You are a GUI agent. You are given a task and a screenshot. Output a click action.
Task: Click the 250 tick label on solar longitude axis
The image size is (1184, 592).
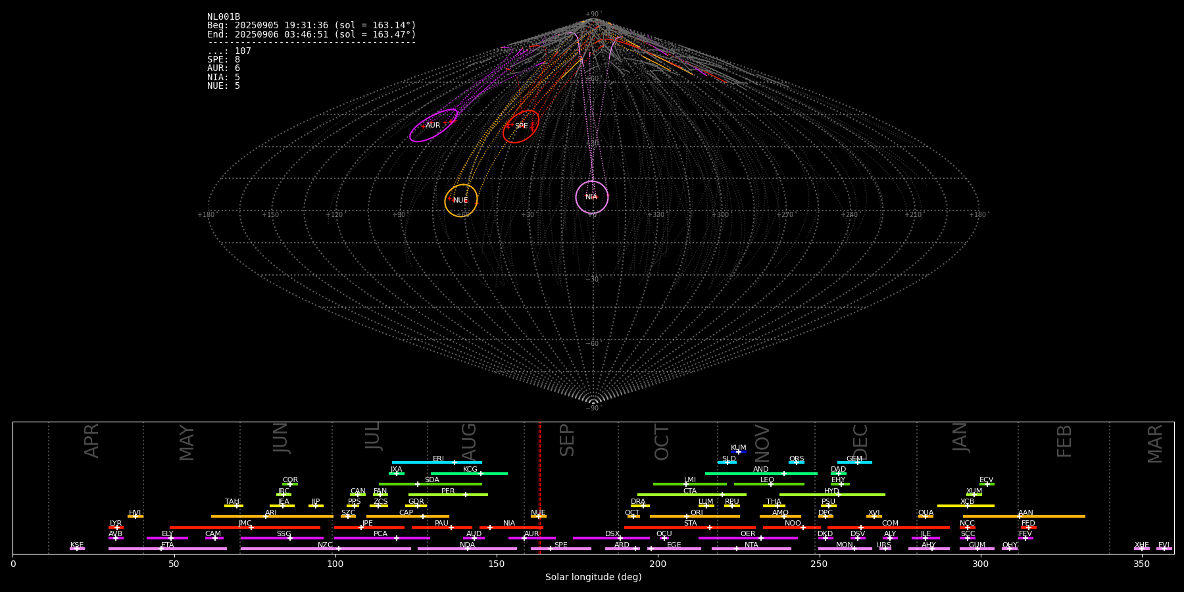[819, 564]
